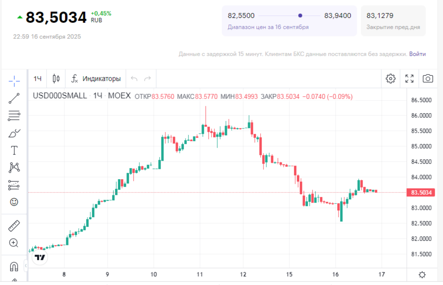Take a chart snapshot with camera icon
Viewport: 443px width, 285px height.
428,78
